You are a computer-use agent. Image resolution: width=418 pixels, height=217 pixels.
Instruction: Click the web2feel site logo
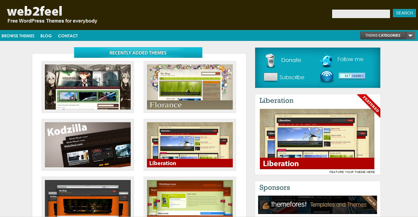[35, 11]
